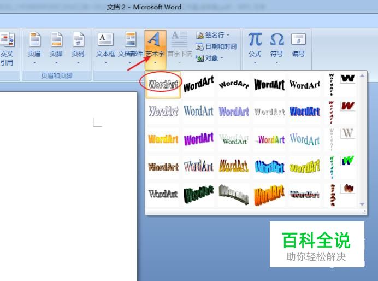Expand the 页码 dropdown arrow
The image size is (378, 281).
click(78, 63)
